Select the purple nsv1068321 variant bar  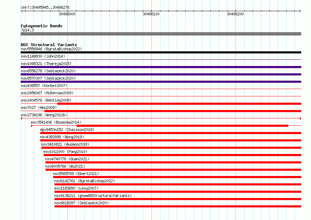coord(161,67)
